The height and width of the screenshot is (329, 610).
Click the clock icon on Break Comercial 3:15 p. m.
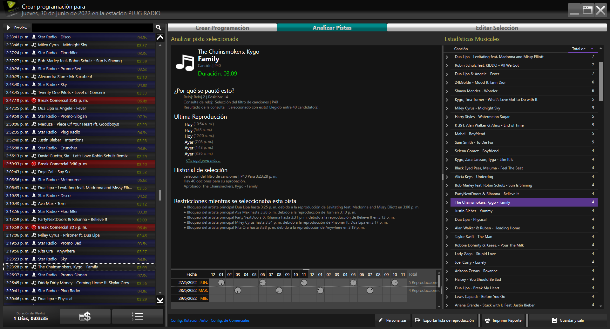click(x=34, y=227)
